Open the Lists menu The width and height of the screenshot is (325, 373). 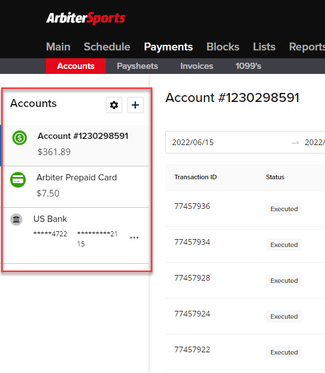[264, 46]
